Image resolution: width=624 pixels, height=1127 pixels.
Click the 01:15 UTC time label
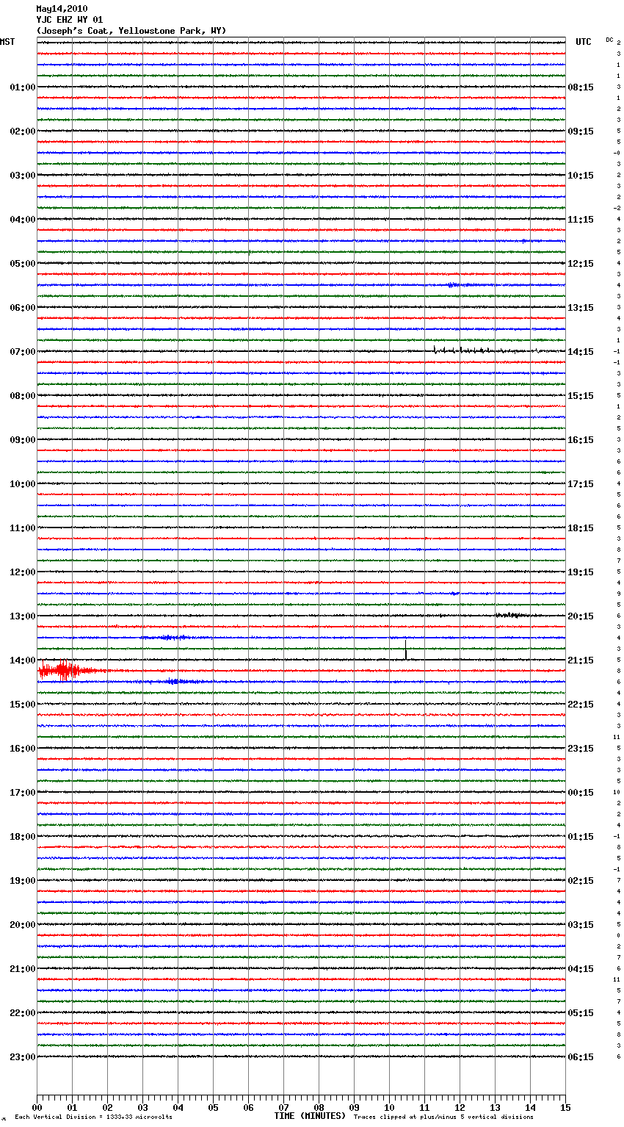[x=581, y=837]
